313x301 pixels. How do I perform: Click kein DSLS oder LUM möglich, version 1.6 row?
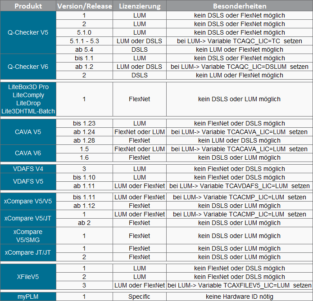click(240, 157)
